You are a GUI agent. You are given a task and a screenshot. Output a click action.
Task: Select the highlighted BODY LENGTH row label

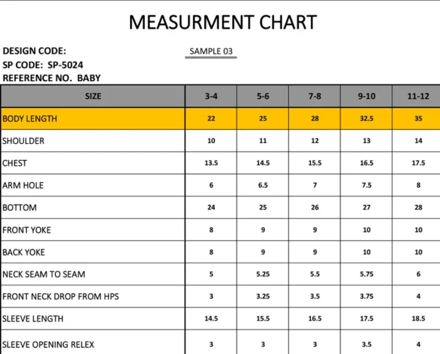[29, 118]
